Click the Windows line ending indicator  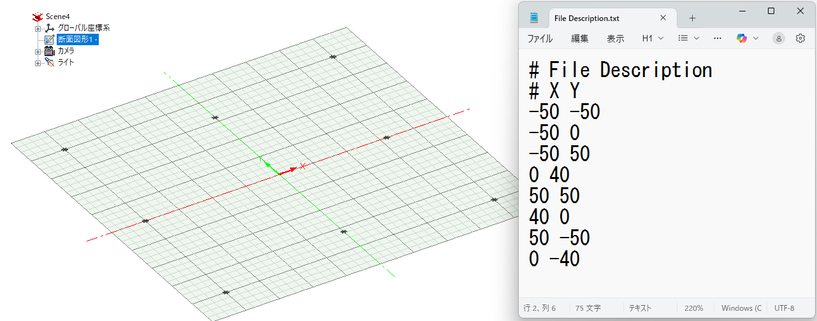[x=741, y=308]
